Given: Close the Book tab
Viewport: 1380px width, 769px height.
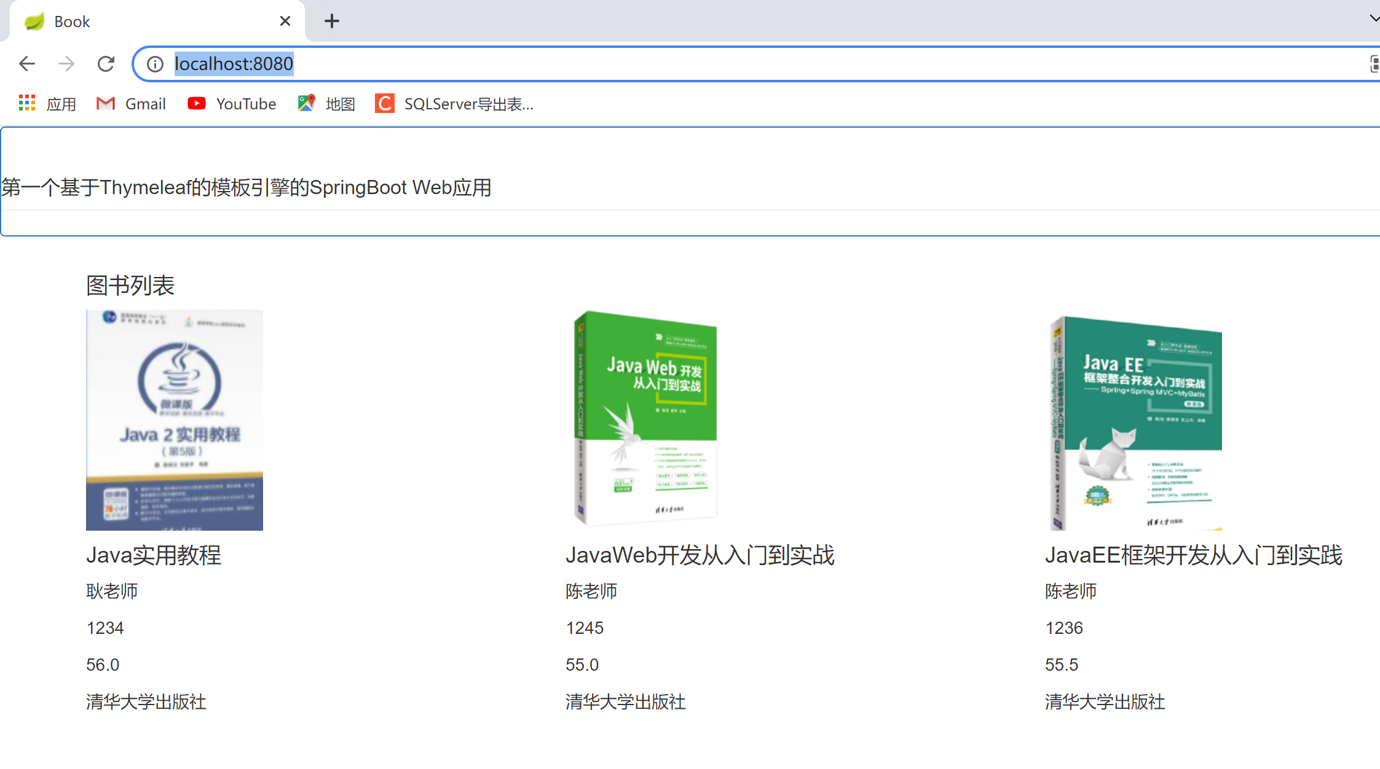Looking at the screenshot, I should 285,21.
